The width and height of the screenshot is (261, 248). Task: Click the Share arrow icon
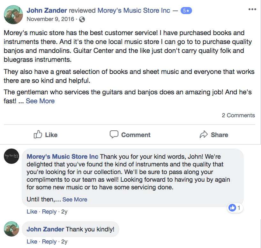point(204,135)
